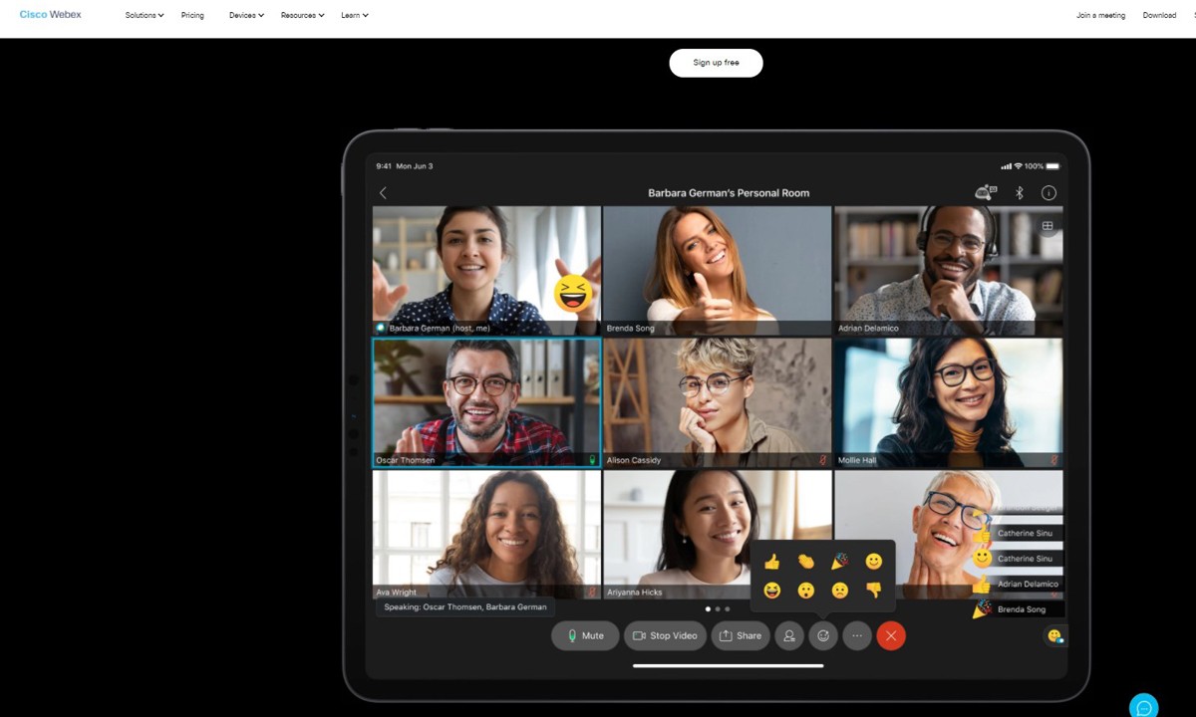Image resolution: width=1196 pixels, height=717 pixels.
Task: Change the grid layout view toggle
Action: 1047,226
